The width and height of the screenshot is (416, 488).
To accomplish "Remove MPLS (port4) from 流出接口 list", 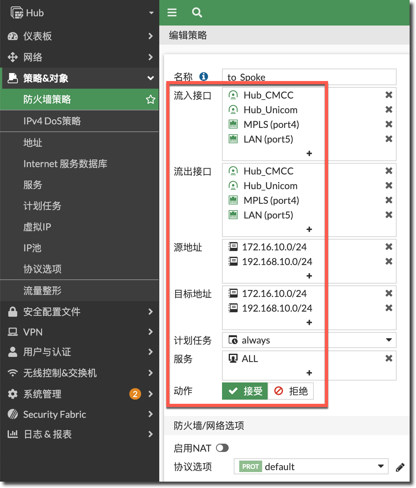I will (x=389, y=200).
